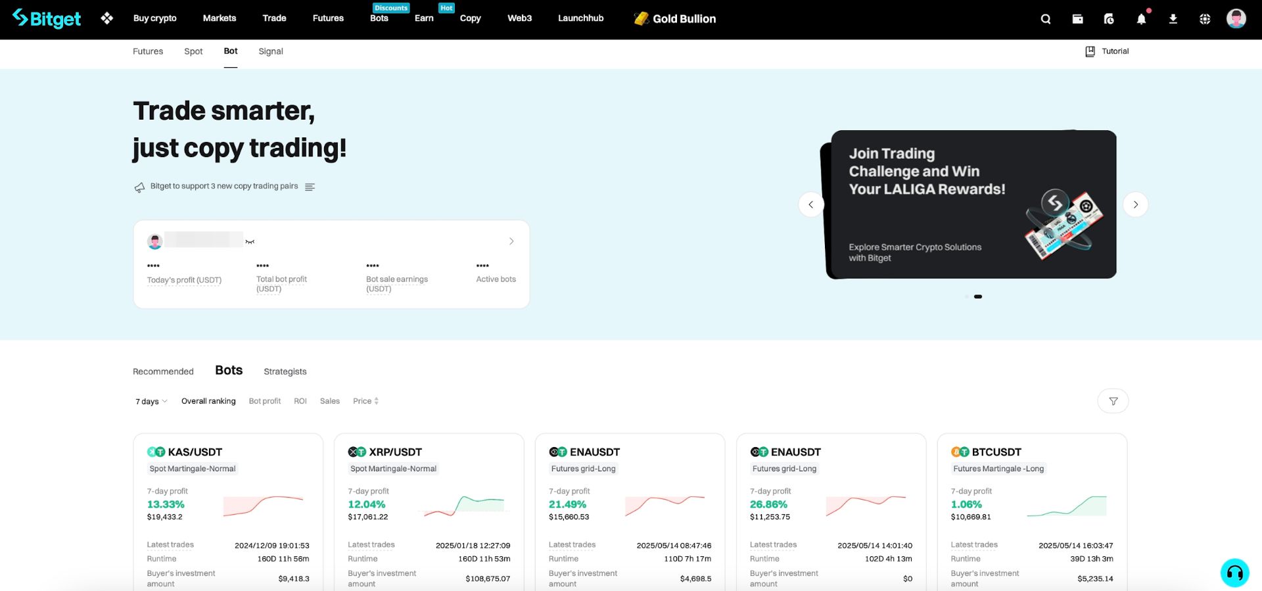Sort by ROI
The height and width of the screenshot is (591, 1262).
(x=300, y=401)
